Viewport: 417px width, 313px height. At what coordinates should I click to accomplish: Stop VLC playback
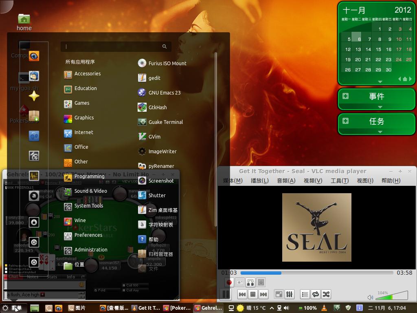point(253,294)
